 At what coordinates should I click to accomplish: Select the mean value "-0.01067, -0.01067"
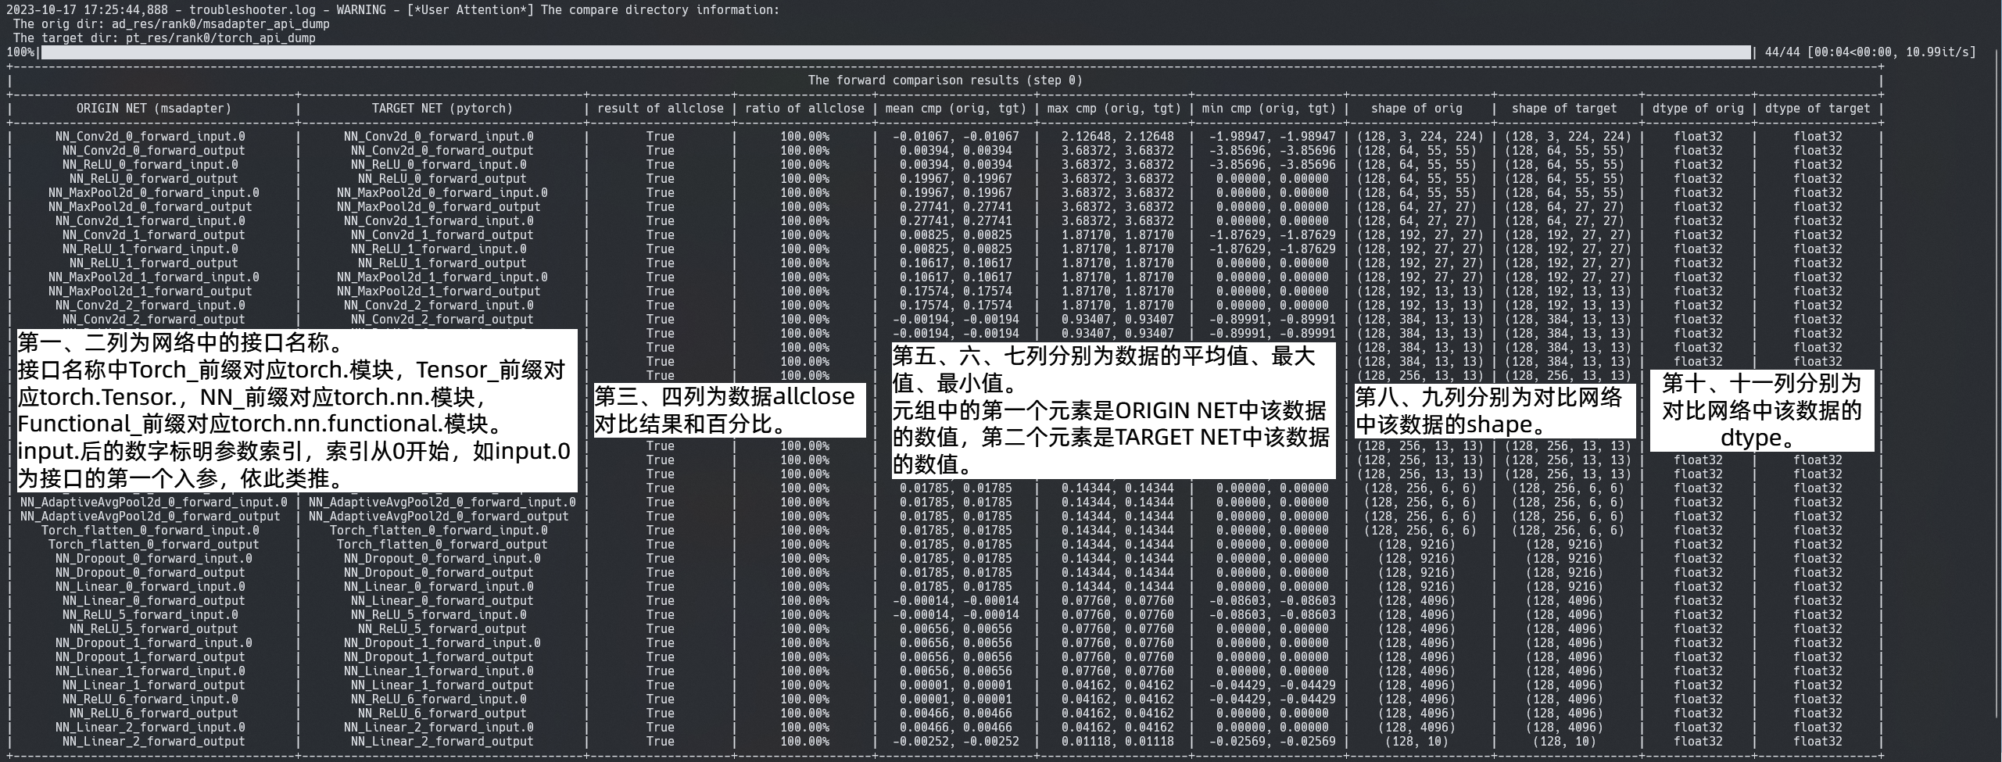click(x=956, y=137)
